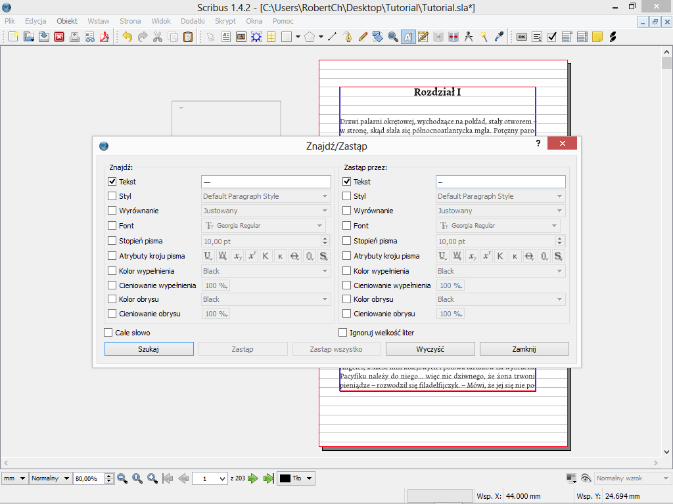Uncheck Tekst checkbox under Znajdź
The height and width of the screenshot is (504, 673).
(x=112, y=182)
